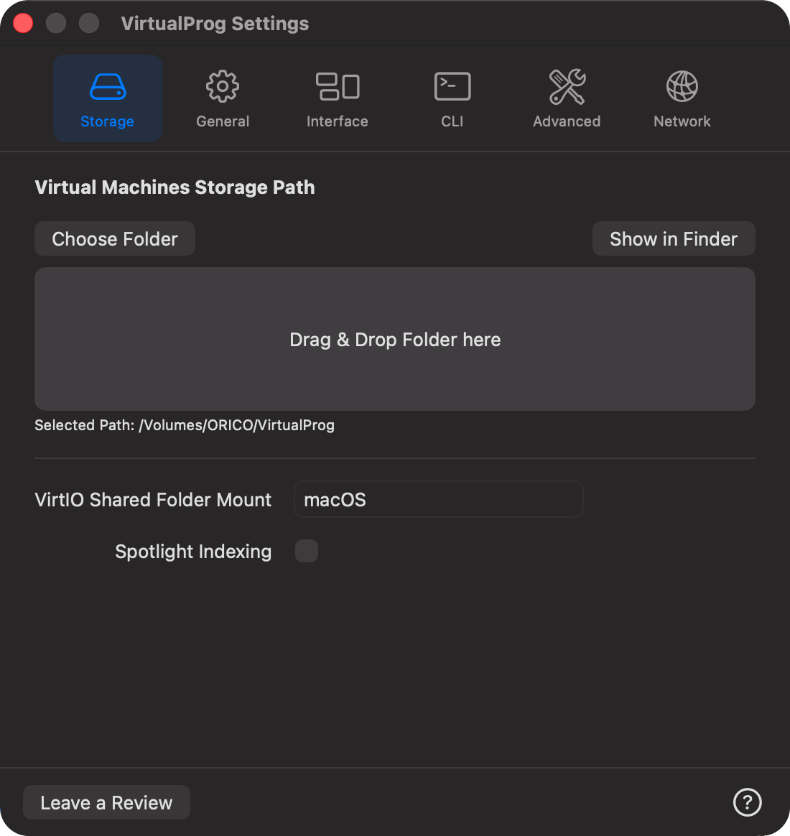Click the green zoom window button
Screen dimensions: 790x836
point(88,23)
